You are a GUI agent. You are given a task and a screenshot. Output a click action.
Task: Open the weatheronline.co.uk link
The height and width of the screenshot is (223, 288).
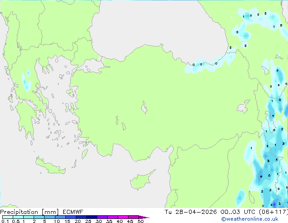click(250, 219)
